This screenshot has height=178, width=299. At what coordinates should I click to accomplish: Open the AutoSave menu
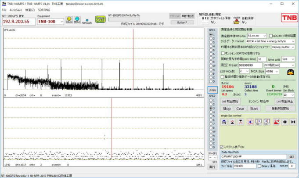[x=16, y=10]
